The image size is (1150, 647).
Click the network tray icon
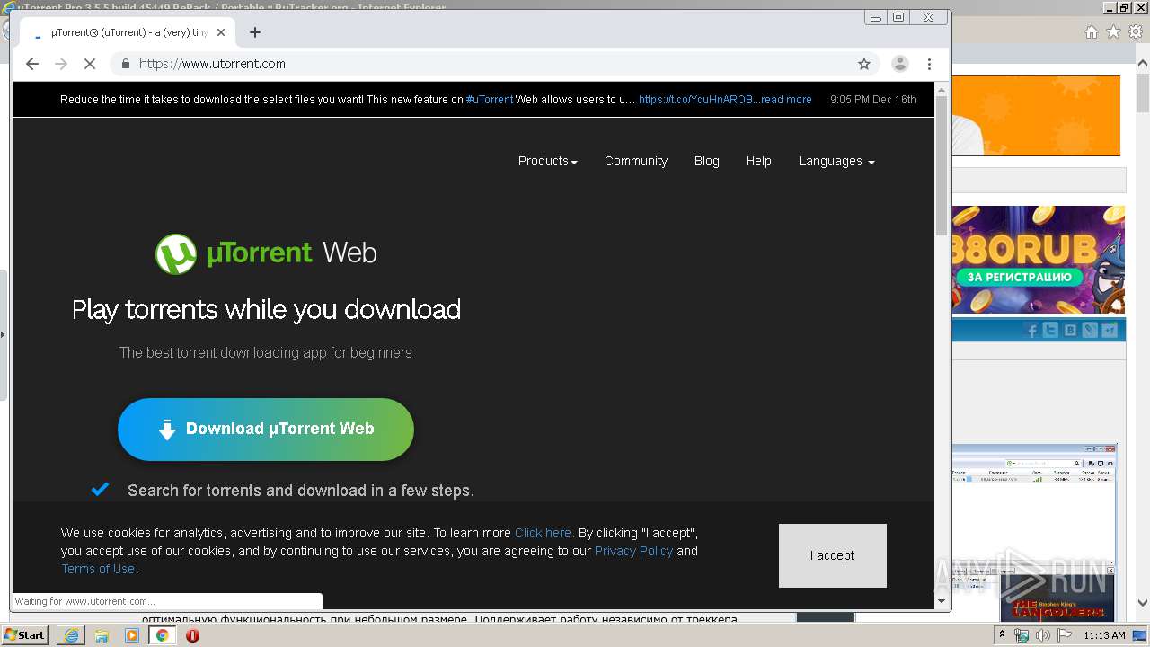point(1022,635)
